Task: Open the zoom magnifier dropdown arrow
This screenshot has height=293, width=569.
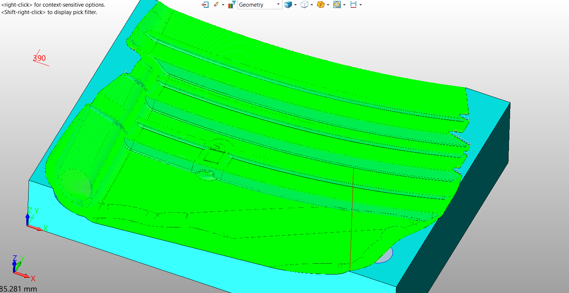Action: point(344,5)
